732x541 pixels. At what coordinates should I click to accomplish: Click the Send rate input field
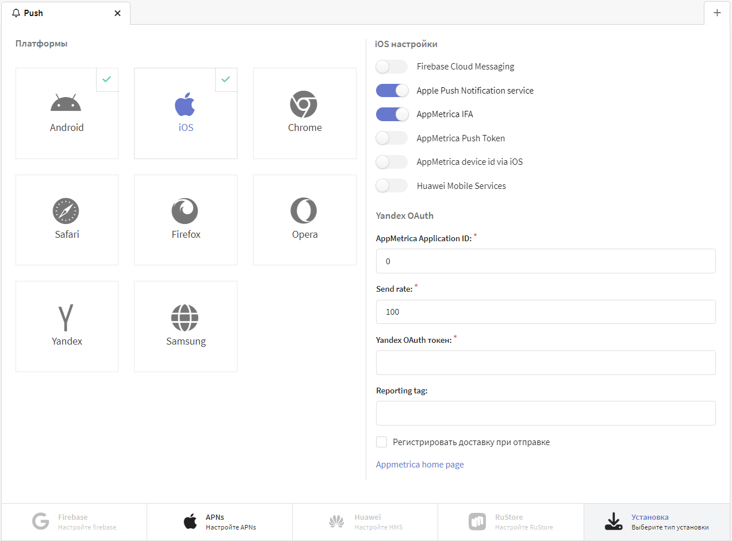click(x=546, y=312)
